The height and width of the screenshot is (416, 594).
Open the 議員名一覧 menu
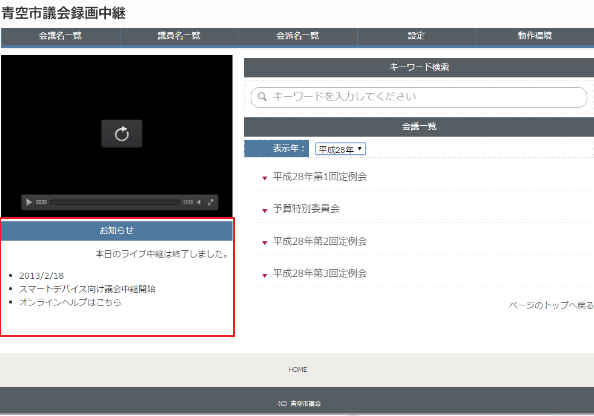pyautogui.click(x=179, y=36)
